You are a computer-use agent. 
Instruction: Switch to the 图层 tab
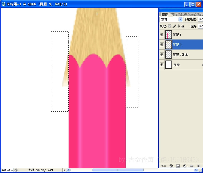[x=165, y=15]
